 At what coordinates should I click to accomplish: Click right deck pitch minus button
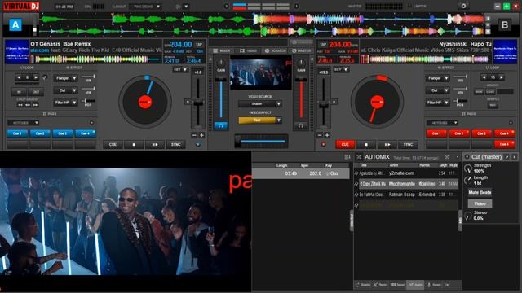pos(320,135)
